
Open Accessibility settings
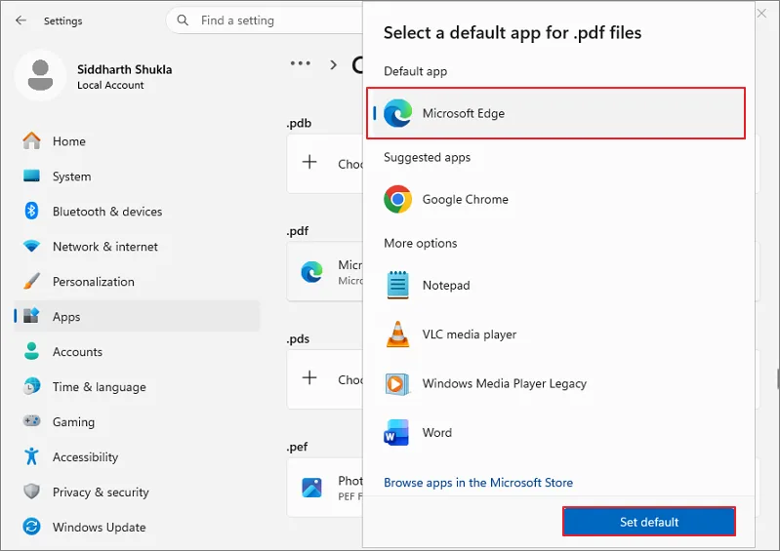pyautogui.click(x=137, y=457)
